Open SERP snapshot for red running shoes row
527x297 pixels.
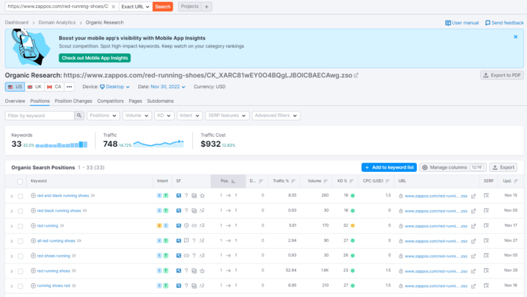(x=486, y=271)
